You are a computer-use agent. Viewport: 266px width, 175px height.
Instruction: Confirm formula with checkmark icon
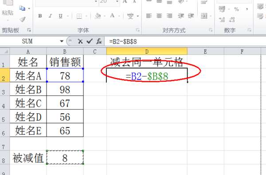90,41
